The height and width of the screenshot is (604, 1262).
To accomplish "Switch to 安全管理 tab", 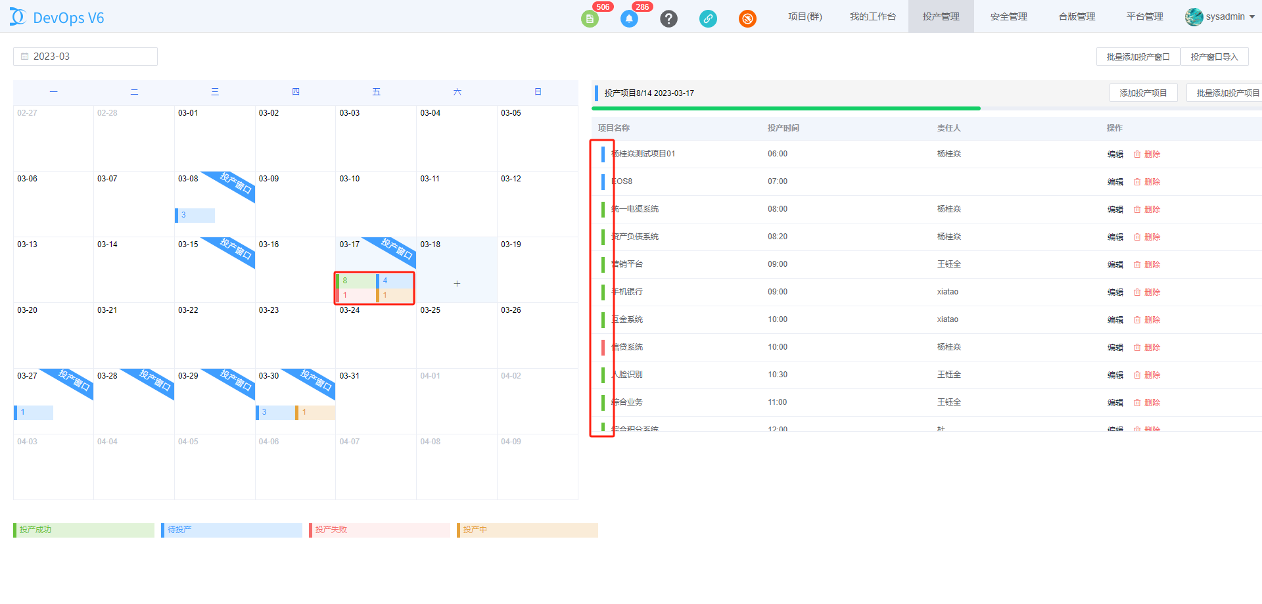I will click(1008, 16).
